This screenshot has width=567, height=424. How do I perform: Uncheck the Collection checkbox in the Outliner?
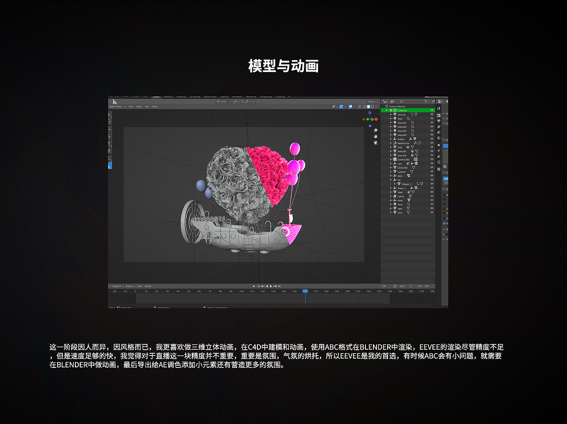(x=391, y=111)
